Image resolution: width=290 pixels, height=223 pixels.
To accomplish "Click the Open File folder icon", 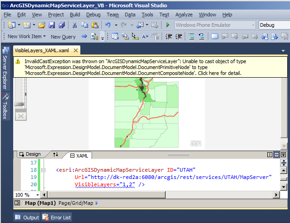I will [42, 25].
